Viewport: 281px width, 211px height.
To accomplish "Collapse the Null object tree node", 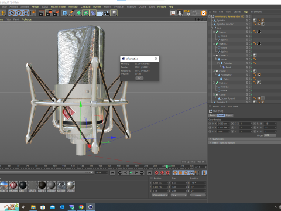I will (x=212, y=28).
